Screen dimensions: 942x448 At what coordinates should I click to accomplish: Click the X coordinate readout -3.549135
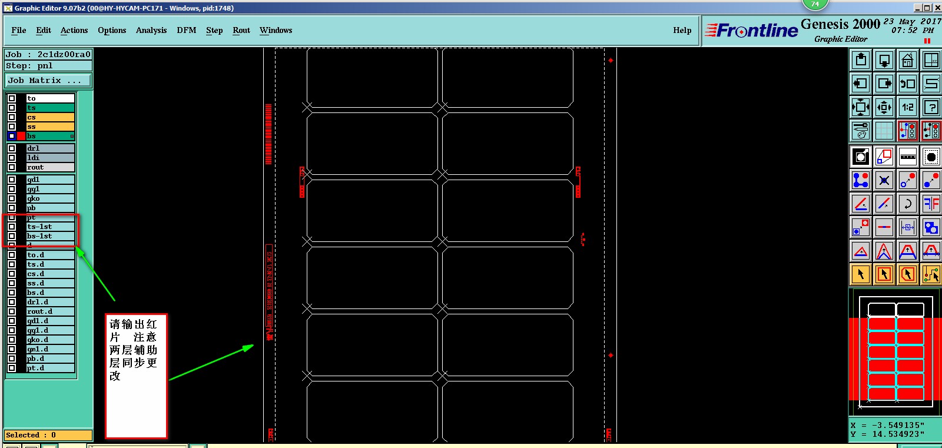(898, 425)
